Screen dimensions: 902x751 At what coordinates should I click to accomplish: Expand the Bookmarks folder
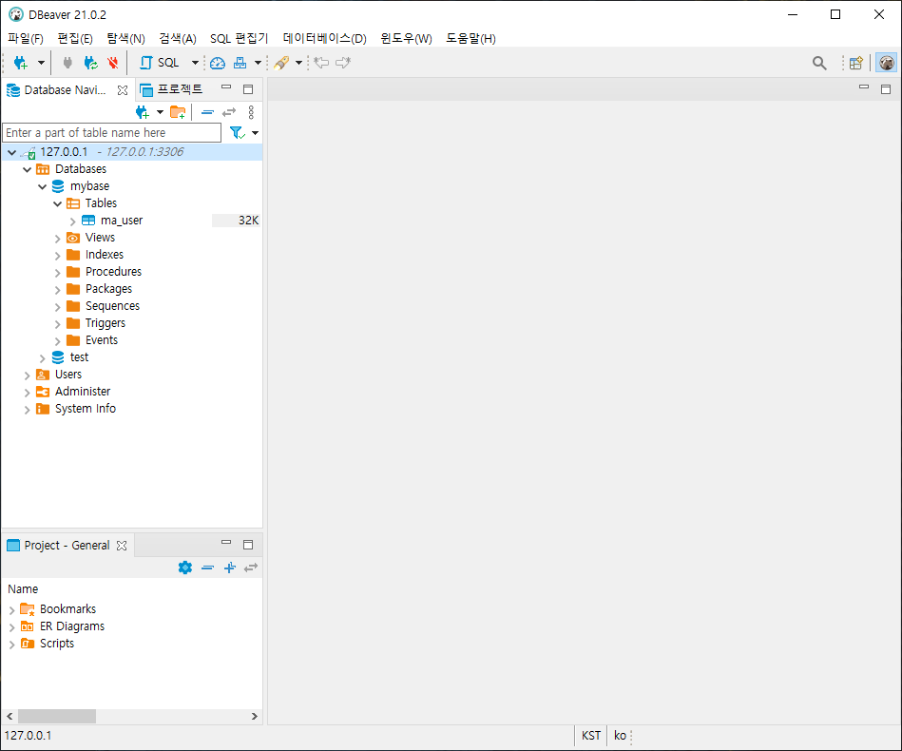click(x=11, y=610)
